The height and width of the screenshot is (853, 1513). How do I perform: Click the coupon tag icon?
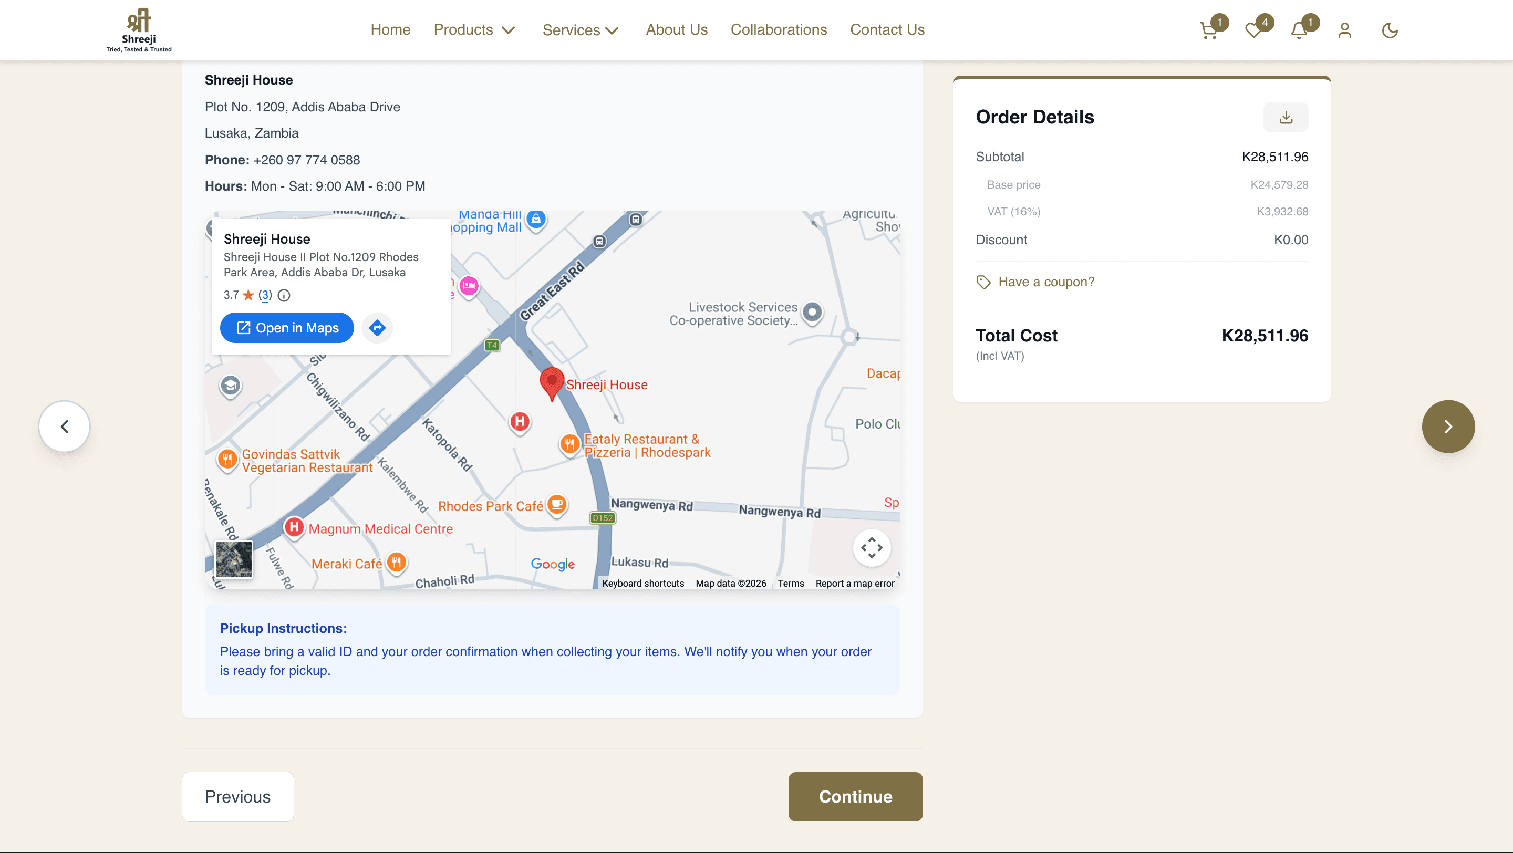(x=983, y=283)
